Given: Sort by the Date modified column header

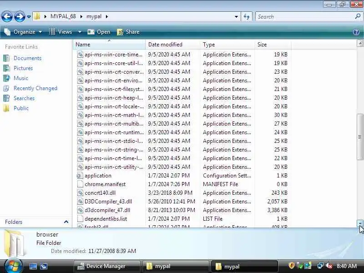Looking at the screenshot, I should [172, 44].
